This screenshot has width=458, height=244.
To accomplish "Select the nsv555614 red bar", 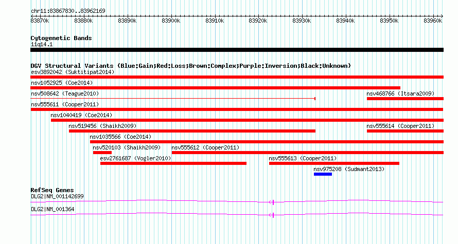I will coord(405,131).
